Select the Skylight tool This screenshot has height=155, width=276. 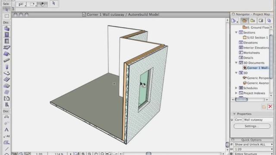(x=6, y=47)
